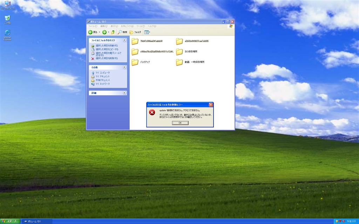Click ボリューム (D:) taskbar button
The image size is (359, 224).
37,221
